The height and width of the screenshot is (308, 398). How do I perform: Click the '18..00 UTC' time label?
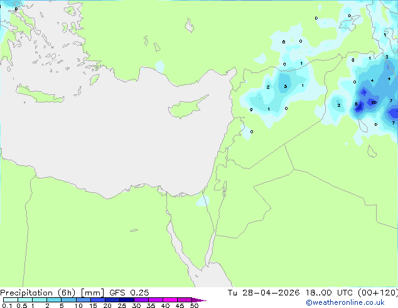(x=329, y=293)
